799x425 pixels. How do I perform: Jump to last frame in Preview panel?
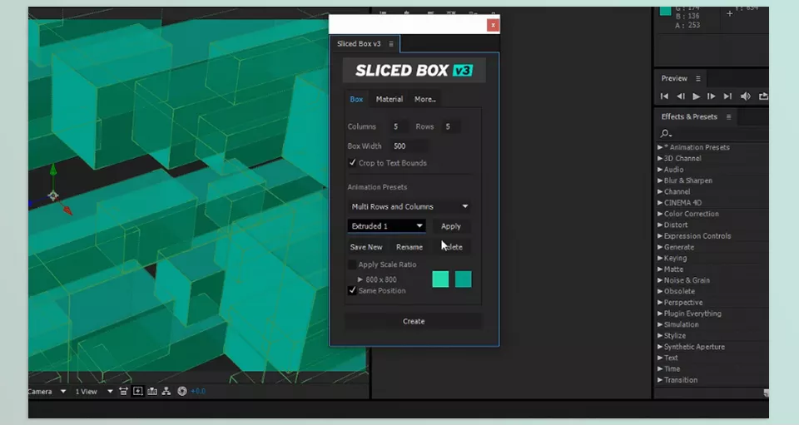click(x=727, y=96)
